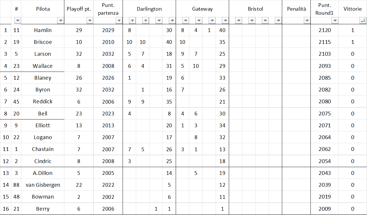The height and width of the screenshot is (215, 367).
Task: Select Round1 points cell 2085
Action: click(x=324, y=78)
